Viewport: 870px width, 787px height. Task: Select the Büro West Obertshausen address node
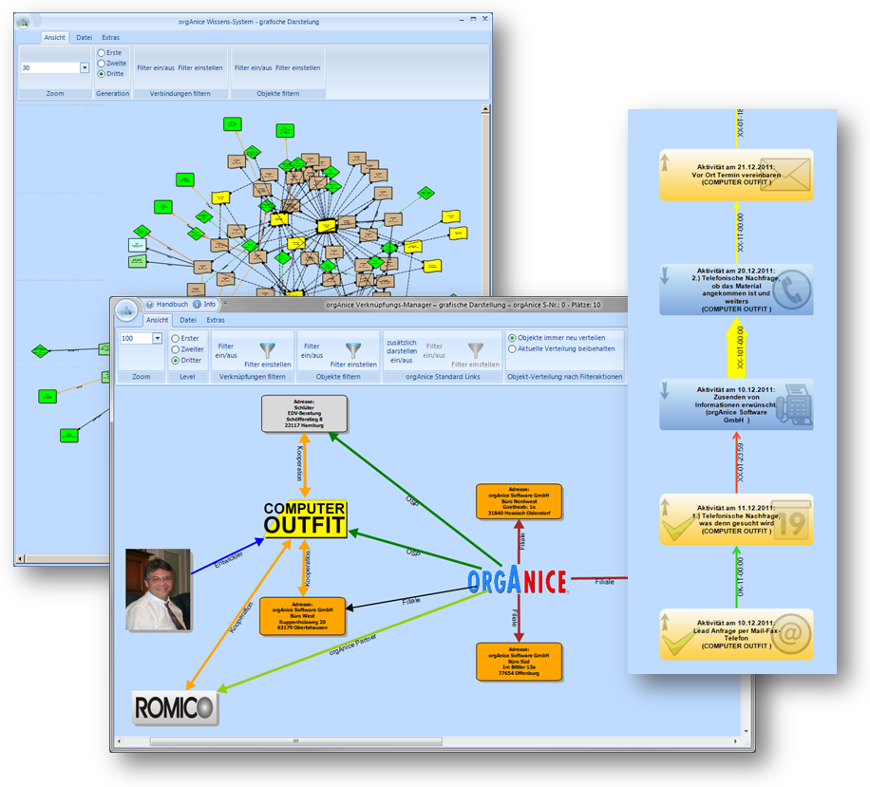pos(302,616)
